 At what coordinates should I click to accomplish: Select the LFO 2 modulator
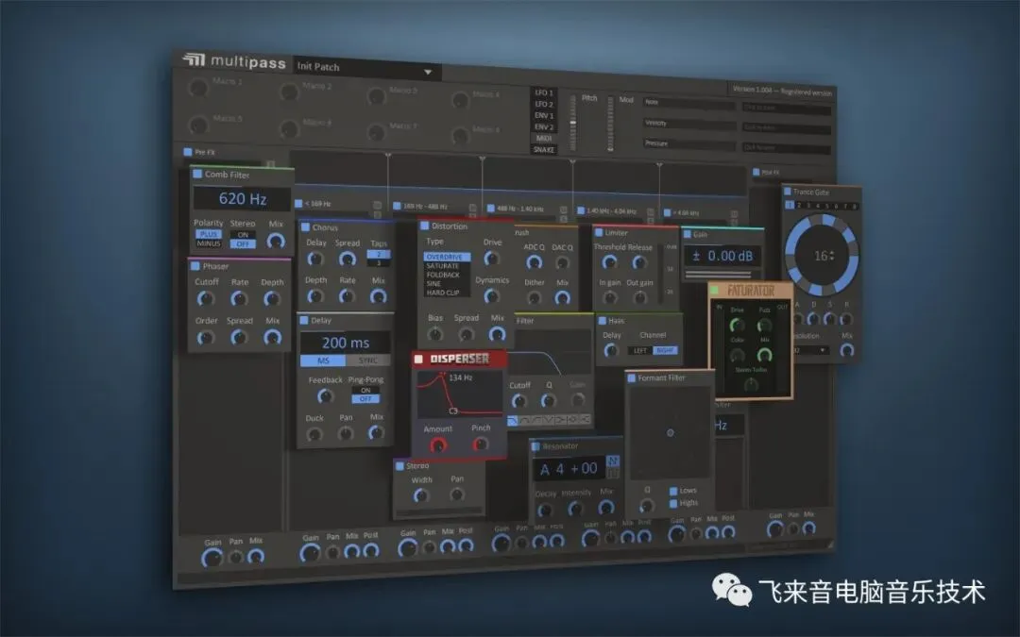[544, 104]
